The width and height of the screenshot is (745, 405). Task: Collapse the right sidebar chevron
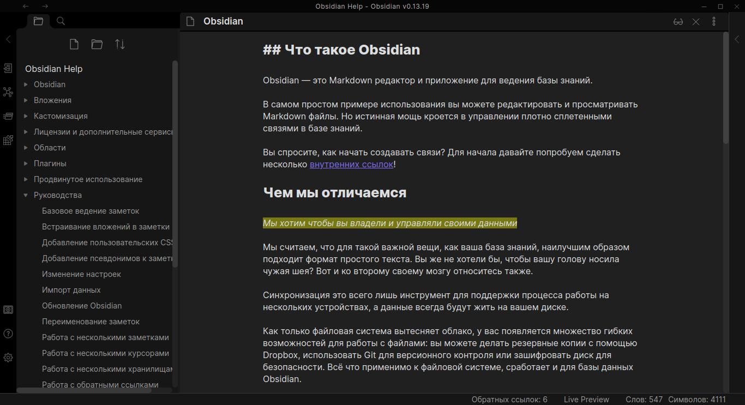click(x=737, y=39)
